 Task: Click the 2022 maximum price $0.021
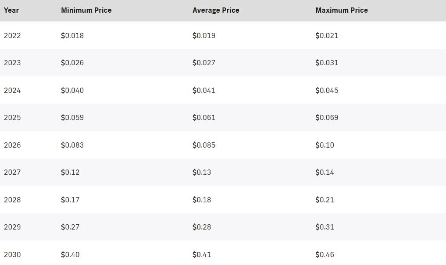tap(327, 35)
